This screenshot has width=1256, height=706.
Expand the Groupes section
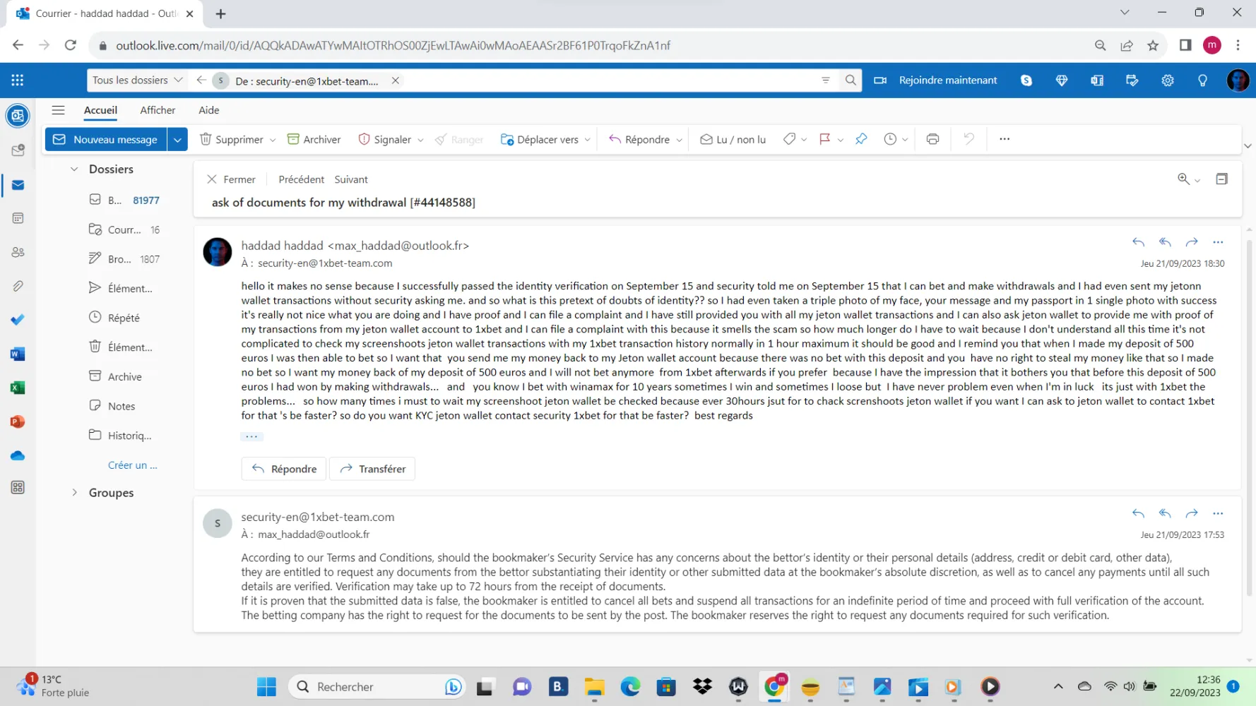tap(74, 493)
